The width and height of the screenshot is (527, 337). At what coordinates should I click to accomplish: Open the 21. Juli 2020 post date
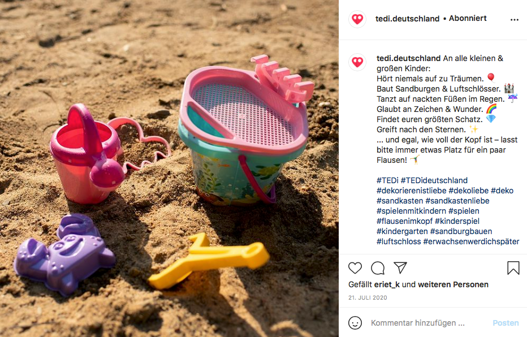click(368, 297)
